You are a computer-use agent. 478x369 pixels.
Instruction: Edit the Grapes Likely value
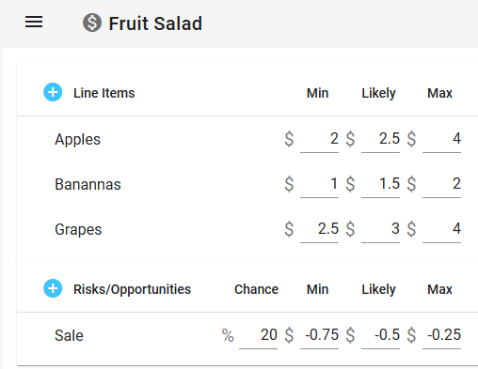[380, 229]
